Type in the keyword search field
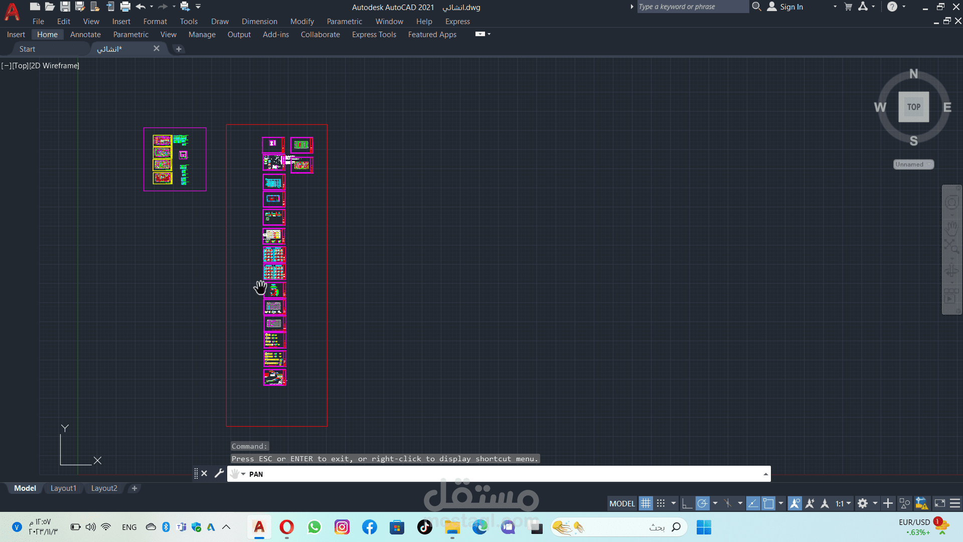This screenshot has width=963, height=542. point(693,7)
